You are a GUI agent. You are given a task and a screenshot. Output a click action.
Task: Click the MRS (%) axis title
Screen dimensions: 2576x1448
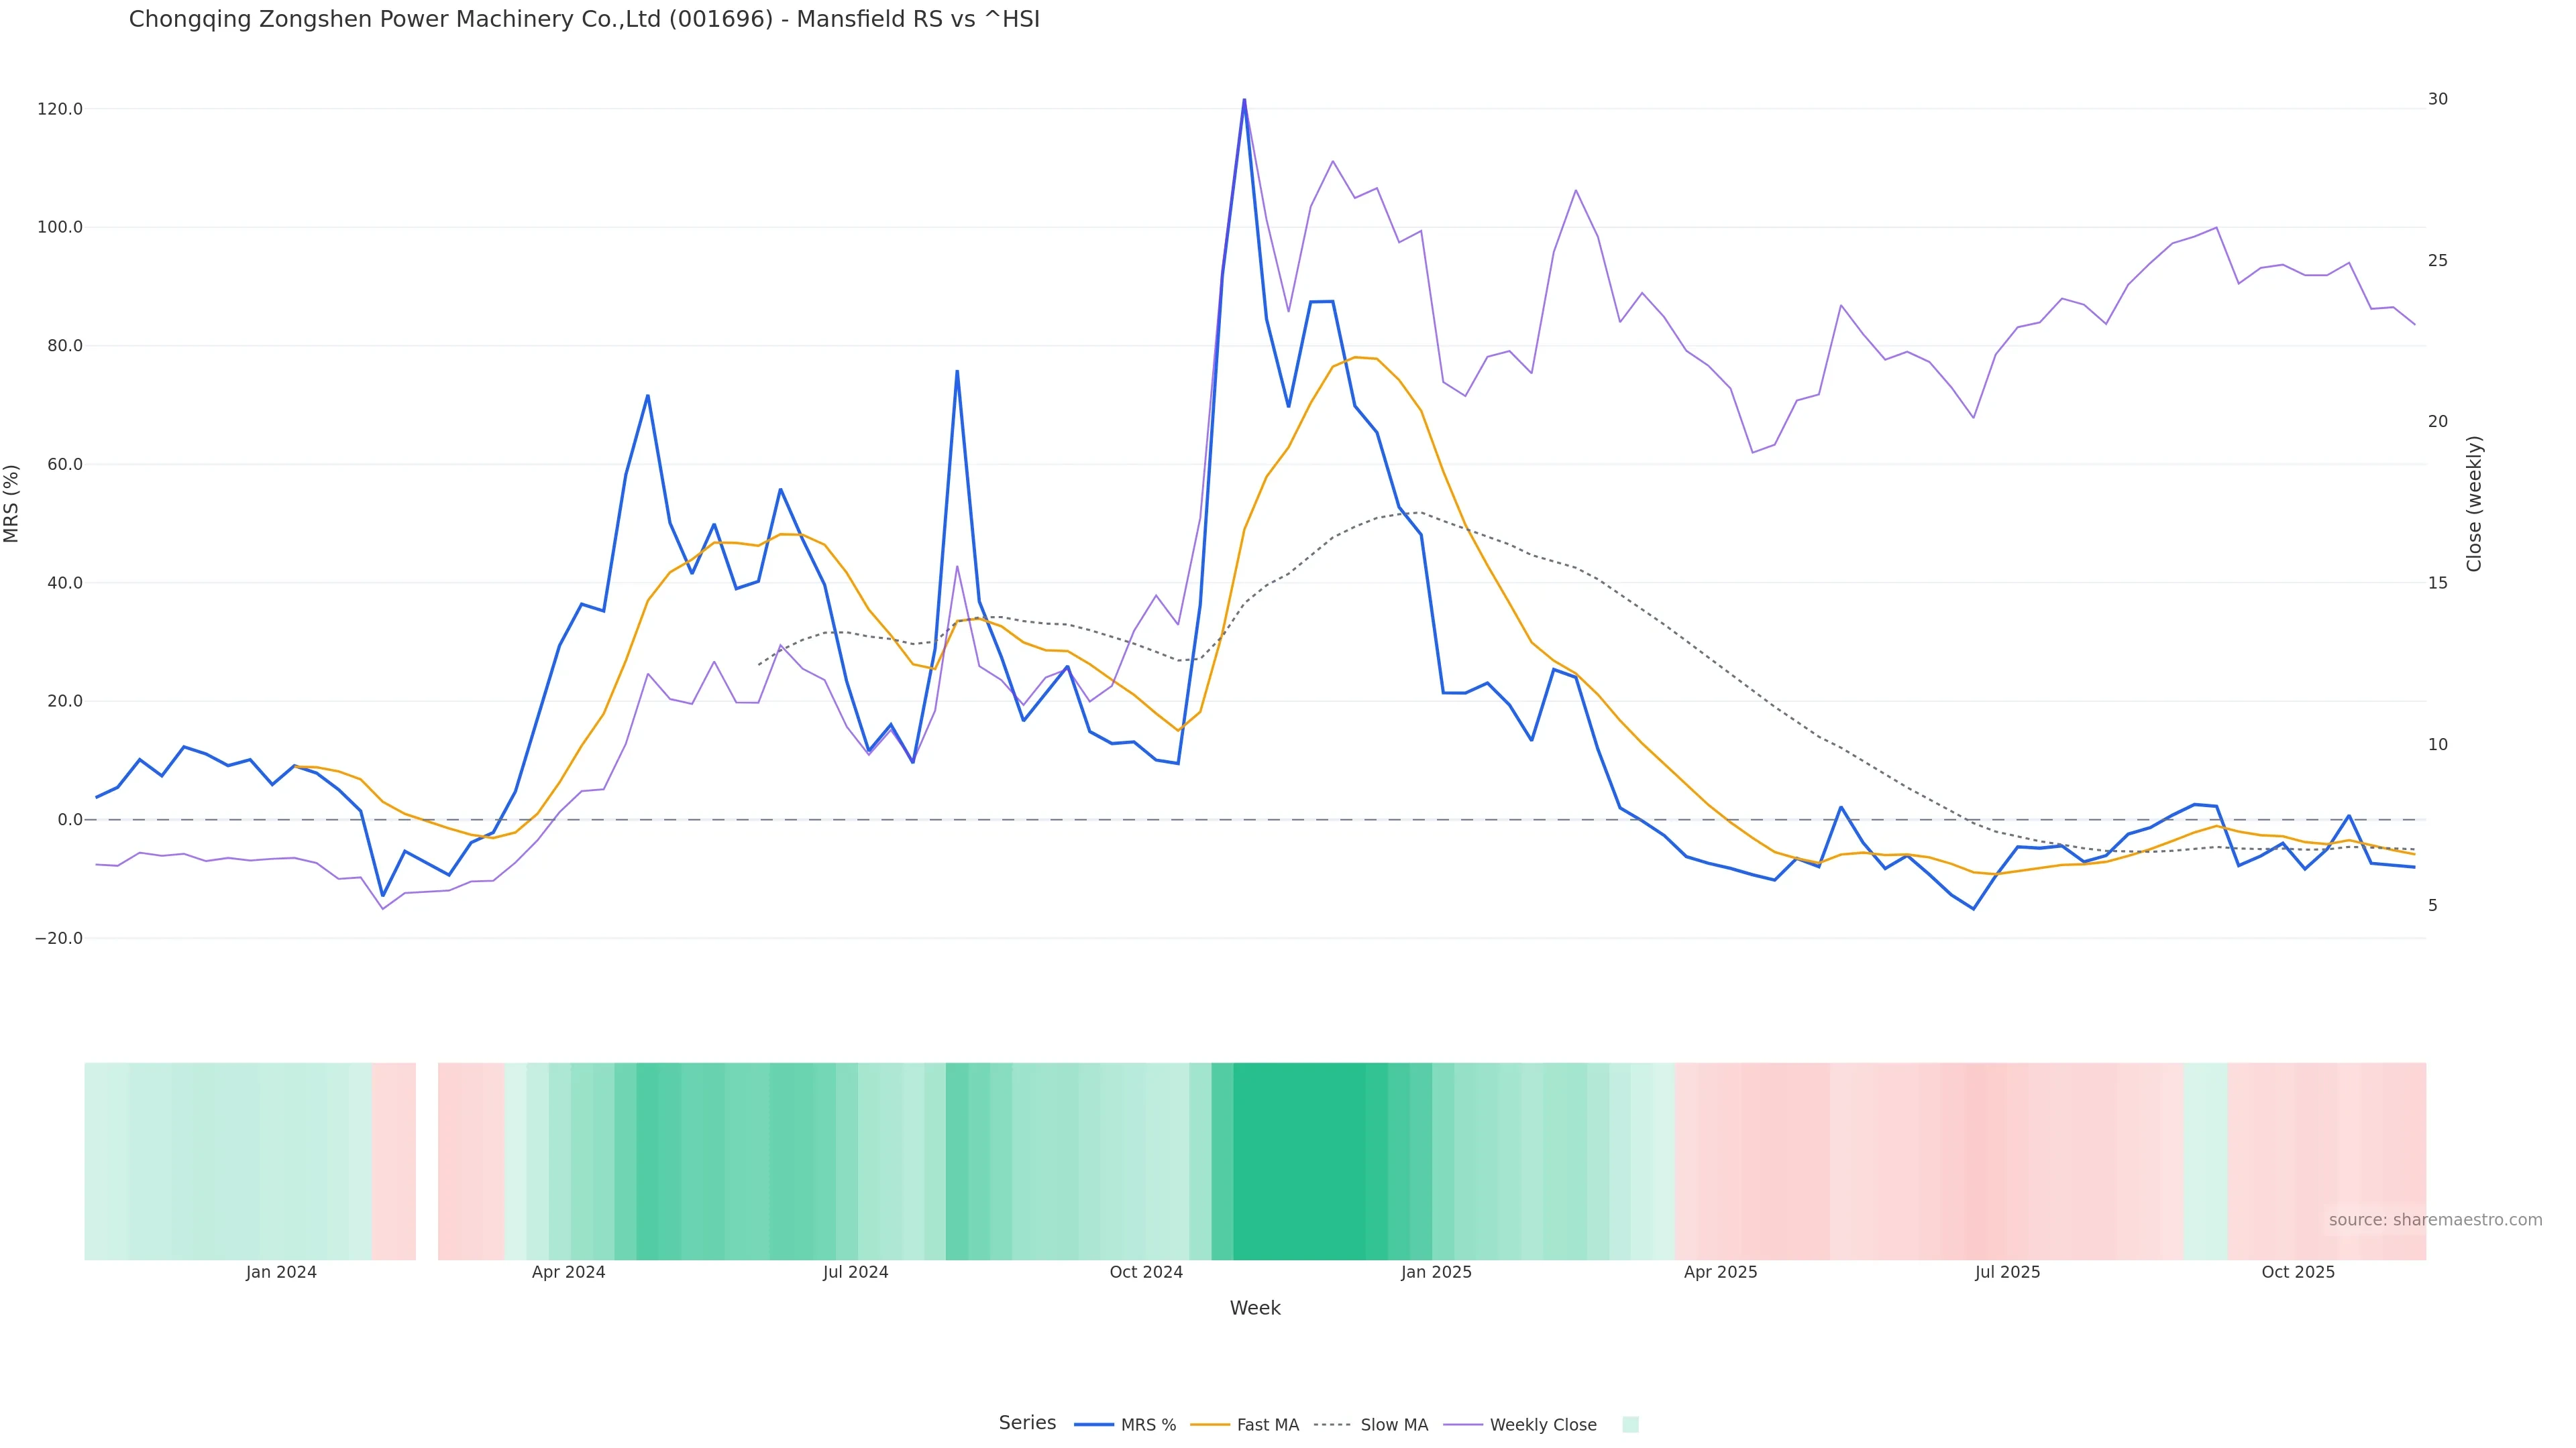[x=12, y=503]
